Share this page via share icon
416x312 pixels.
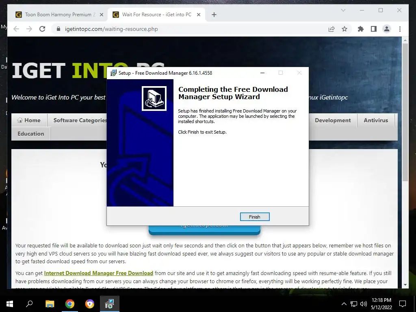click(x=331, y=29)
